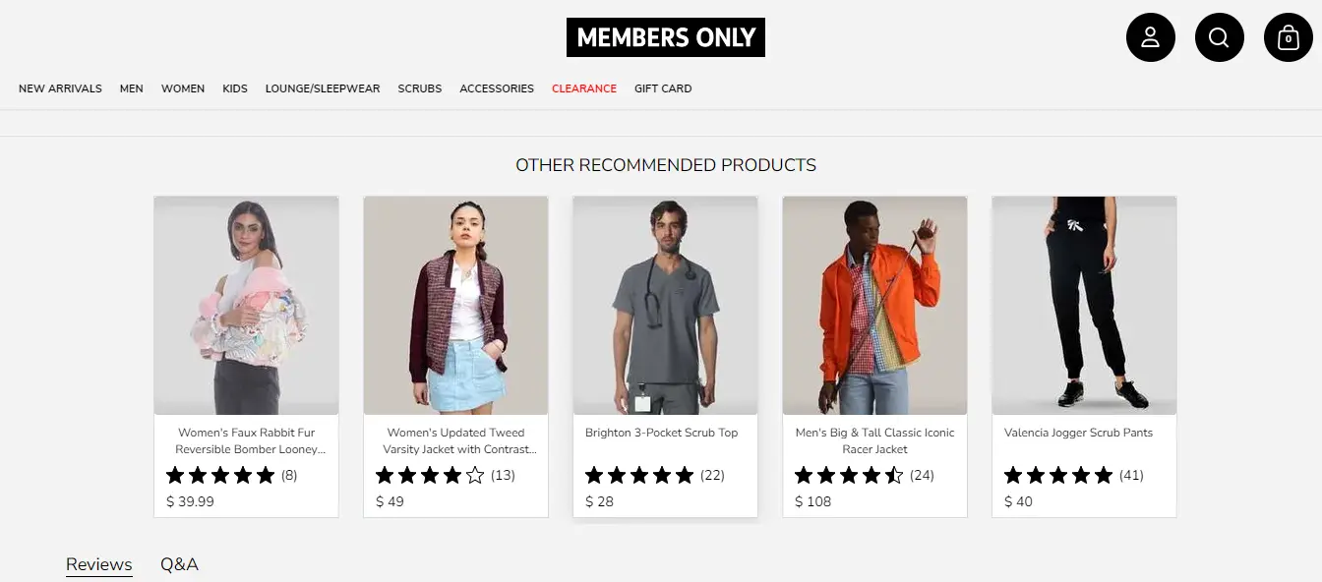View the Valencia Jogger Scrub Pants image

[1083, 305]
